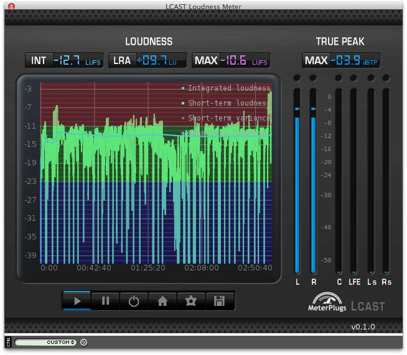Click the LCAST brand name
The image size is (407, 355).
368,307
